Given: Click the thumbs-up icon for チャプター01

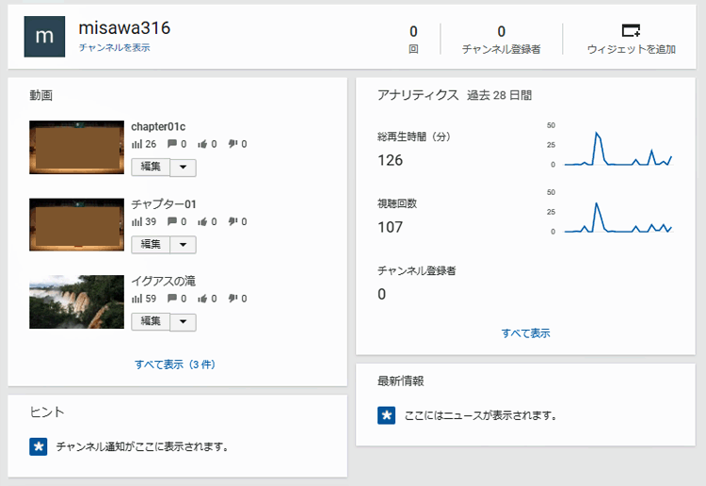Looking at the screenshot, I should pyautogui.click(x=202, y=221).
